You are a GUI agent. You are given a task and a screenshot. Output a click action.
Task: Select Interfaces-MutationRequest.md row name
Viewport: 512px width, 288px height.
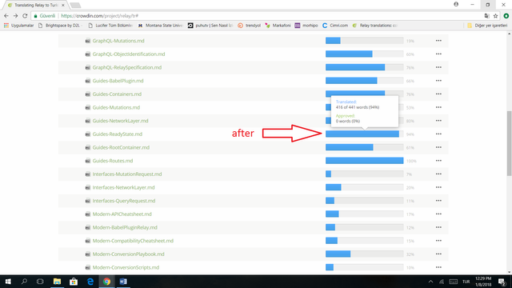pyautogui.click(x=127, y=174)
